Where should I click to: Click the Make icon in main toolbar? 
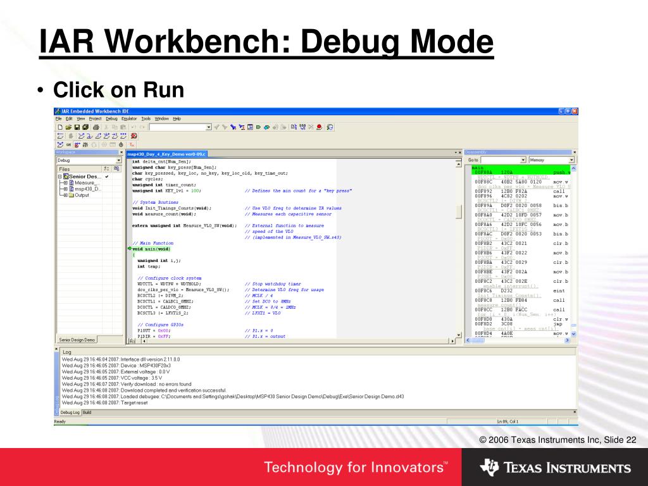[302, 127]
